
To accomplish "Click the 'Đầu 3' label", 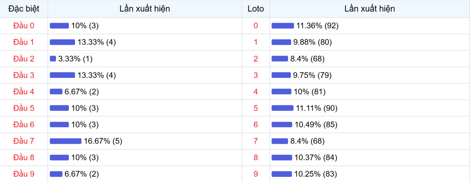I will (23, 75).
